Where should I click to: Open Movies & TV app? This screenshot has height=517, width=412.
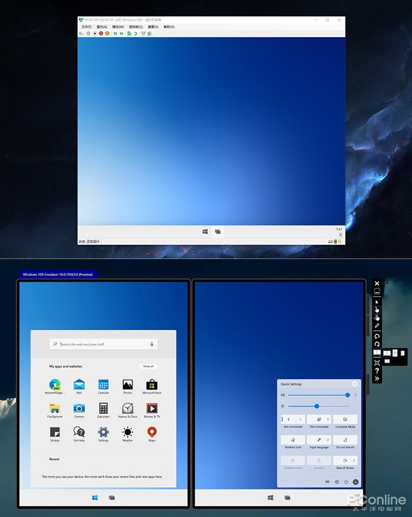click(x=152, y=410)
